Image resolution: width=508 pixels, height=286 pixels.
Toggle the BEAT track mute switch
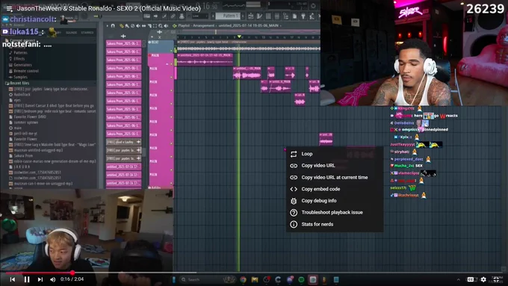172,50
